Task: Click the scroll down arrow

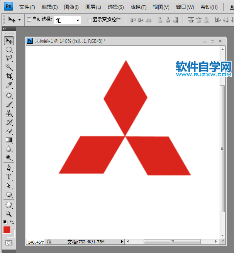Action: click(x=222, y=235)
